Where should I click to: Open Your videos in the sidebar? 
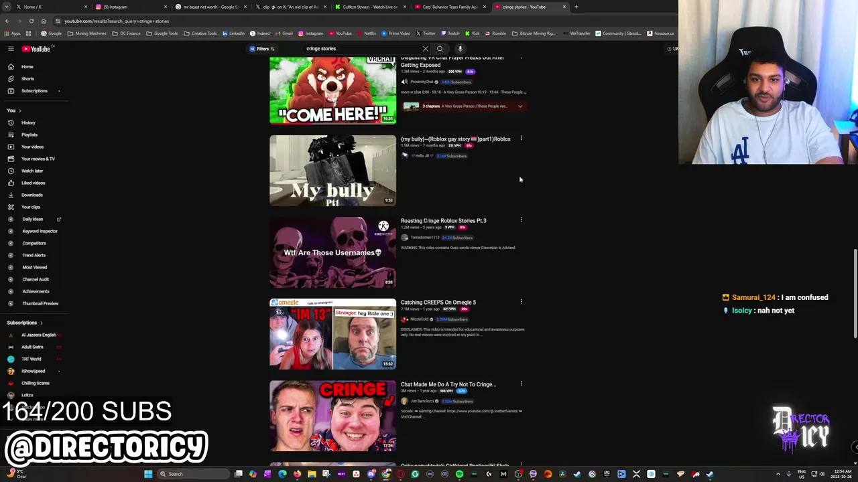pos(32,147)
